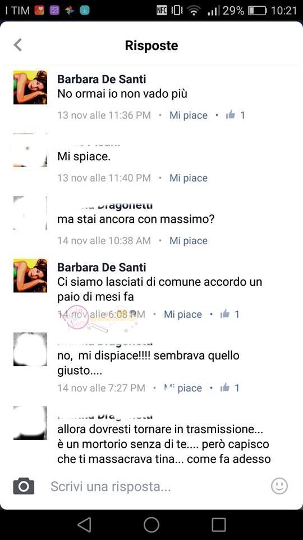Open the emoji smiley picker
This screenshot has height=540, width=303.
tap(279, 486)
